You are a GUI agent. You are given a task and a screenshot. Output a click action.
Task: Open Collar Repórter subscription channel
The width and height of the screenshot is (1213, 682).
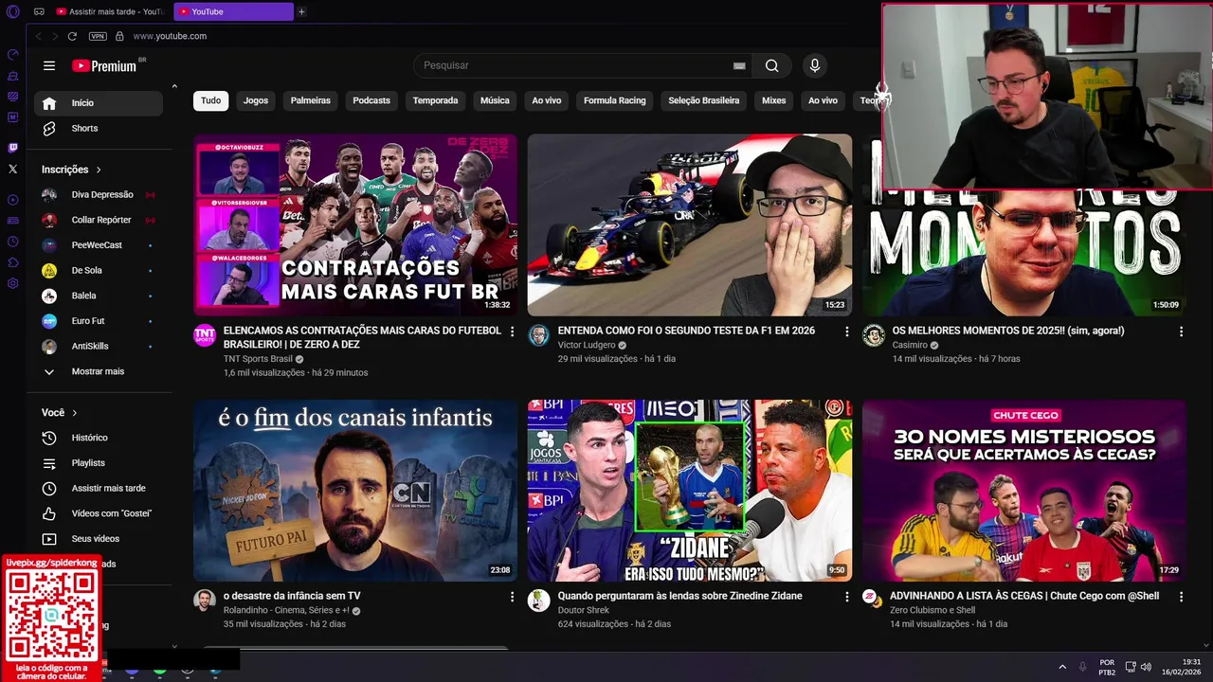[x=99, y=220]
